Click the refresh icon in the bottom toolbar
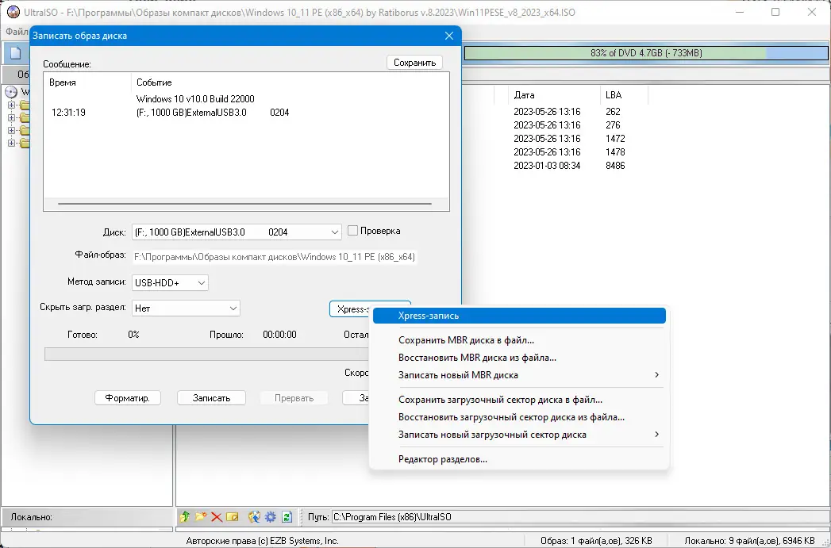831x548 pixels. (287, 517)
